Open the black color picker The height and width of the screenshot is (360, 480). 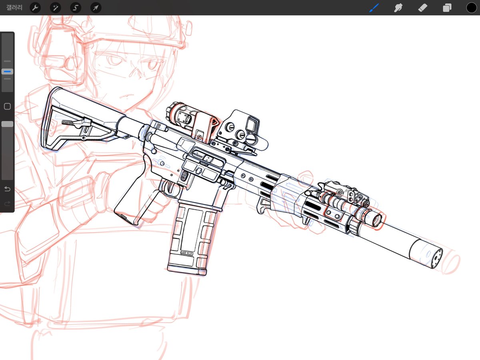(471, 8)
